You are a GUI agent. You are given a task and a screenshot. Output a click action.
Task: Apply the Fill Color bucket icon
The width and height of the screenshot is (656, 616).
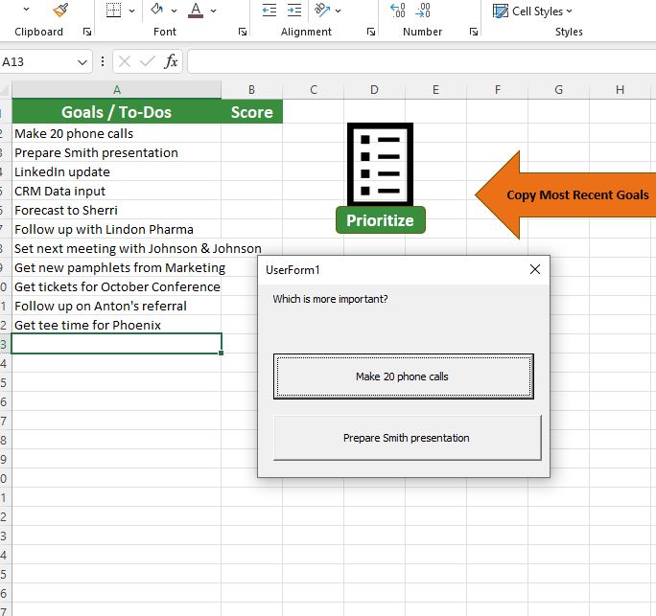point(157,11)
